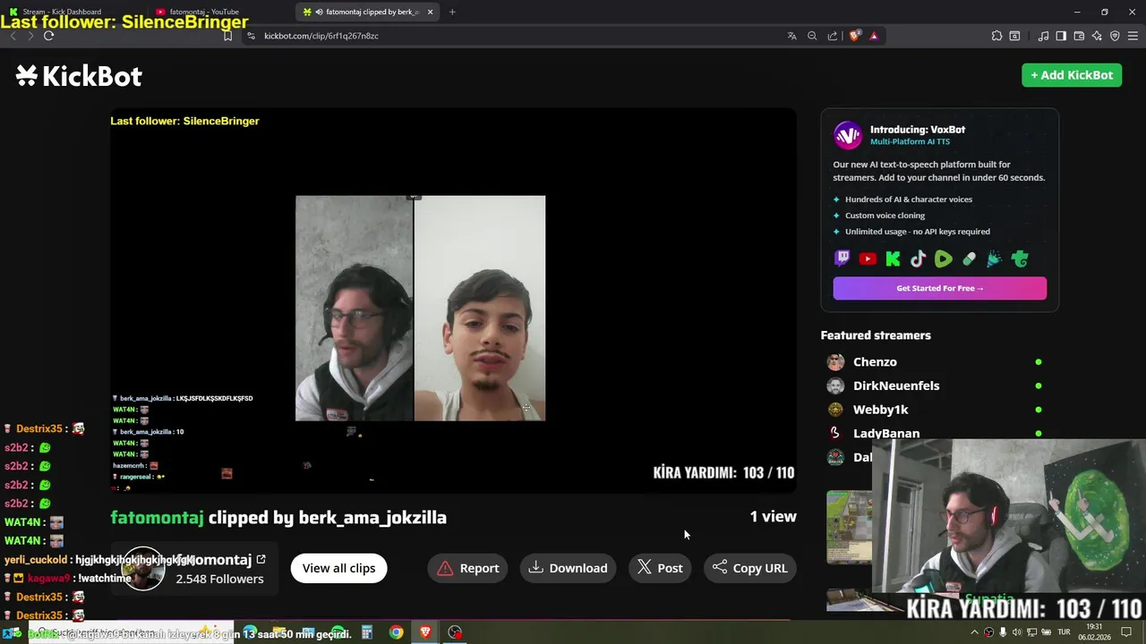
Task: Click Webby1k's avatar
Action: [x=835, y=410]
